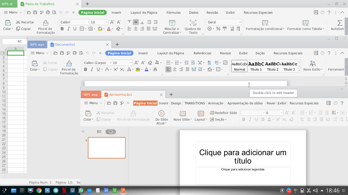Screen dimensions: 348x195
Task: Save the Pasta de Trabalho1 spreadsheet
Action: [35, 12]
